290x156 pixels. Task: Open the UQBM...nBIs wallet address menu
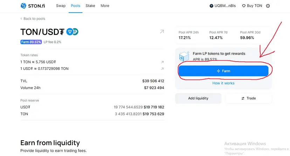coord(223,6)
